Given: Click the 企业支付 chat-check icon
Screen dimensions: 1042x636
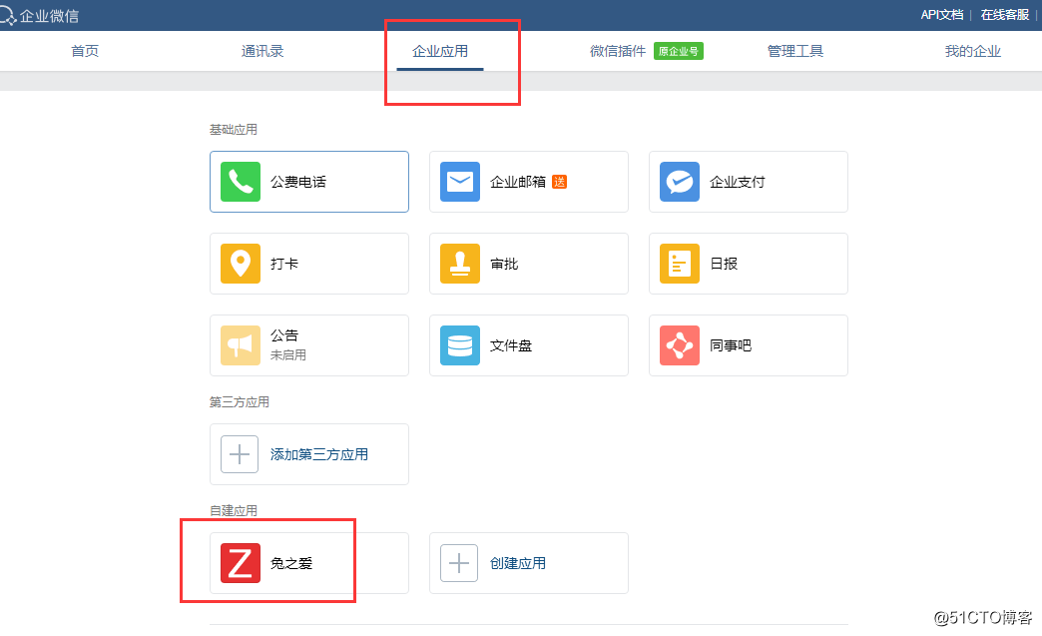Looking at the screenshot, I should pyautogui.click(x=679, y=182).
